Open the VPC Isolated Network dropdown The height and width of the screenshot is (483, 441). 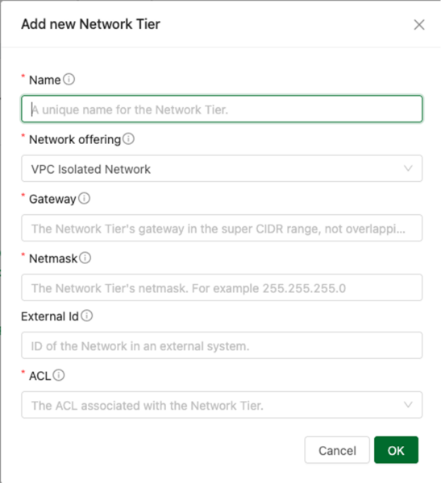(x=222, y=168)
